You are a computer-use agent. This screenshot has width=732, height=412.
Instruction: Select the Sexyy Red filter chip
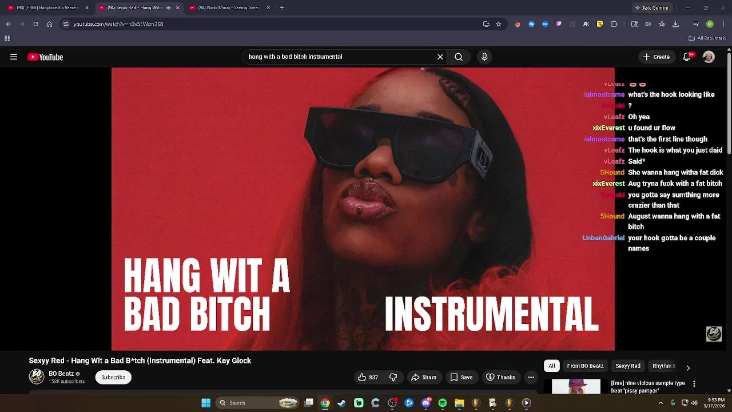pyautogui.click(x=628, y=366)
